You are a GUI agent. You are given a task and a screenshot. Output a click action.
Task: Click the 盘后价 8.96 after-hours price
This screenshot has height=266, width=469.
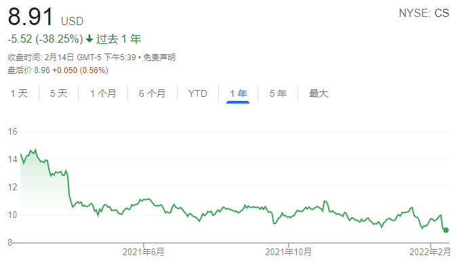28,70
